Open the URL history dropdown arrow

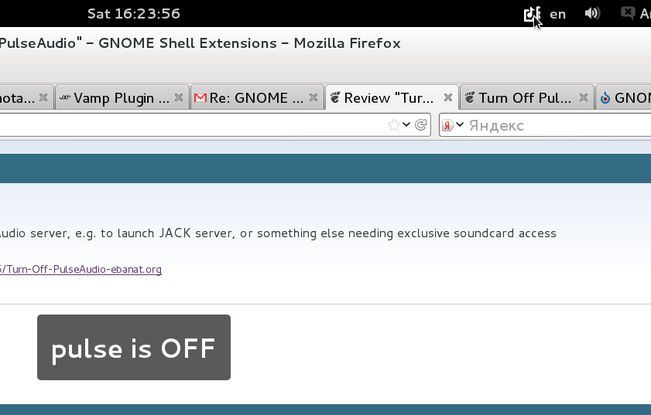click(406, 124)
